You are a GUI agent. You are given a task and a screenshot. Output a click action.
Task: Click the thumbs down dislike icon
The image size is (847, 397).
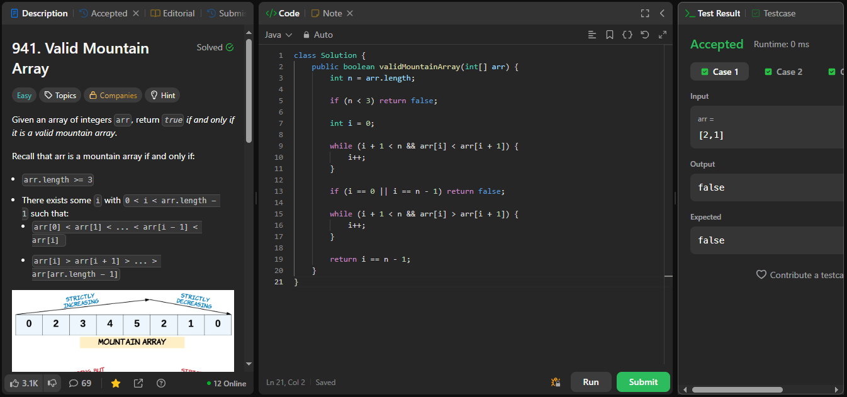(52, 383)
